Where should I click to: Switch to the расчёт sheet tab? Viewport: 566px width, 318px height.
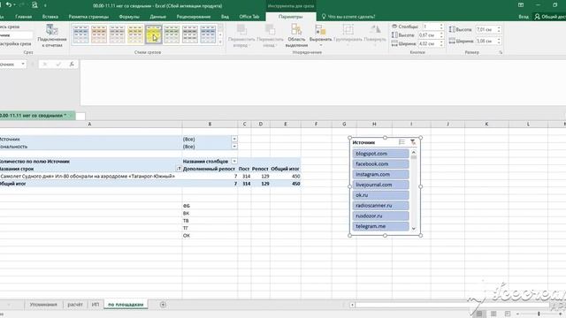pyautogui.click(x=75, y=305)
